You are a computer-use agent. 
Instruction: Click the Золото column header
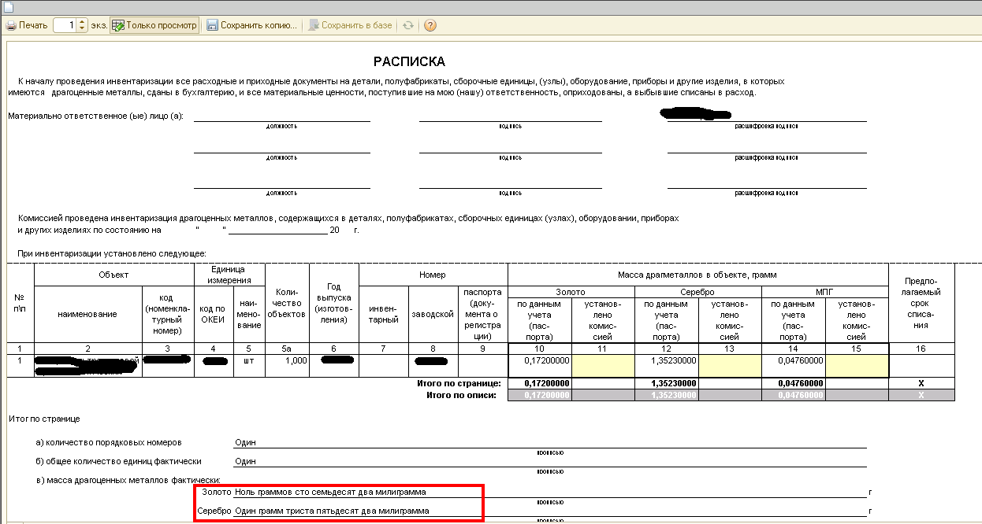[x=571, y=292]
